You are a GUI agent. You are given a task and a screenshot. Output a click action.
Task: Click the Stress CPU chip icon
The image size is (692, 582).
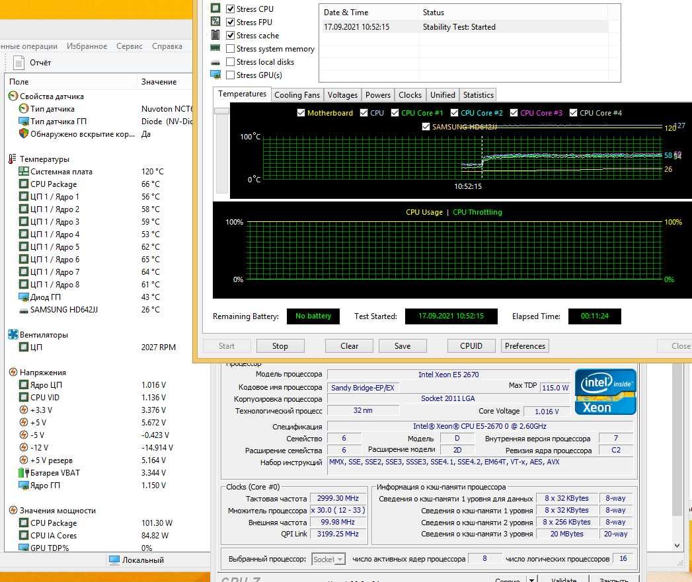pos(215,9)
